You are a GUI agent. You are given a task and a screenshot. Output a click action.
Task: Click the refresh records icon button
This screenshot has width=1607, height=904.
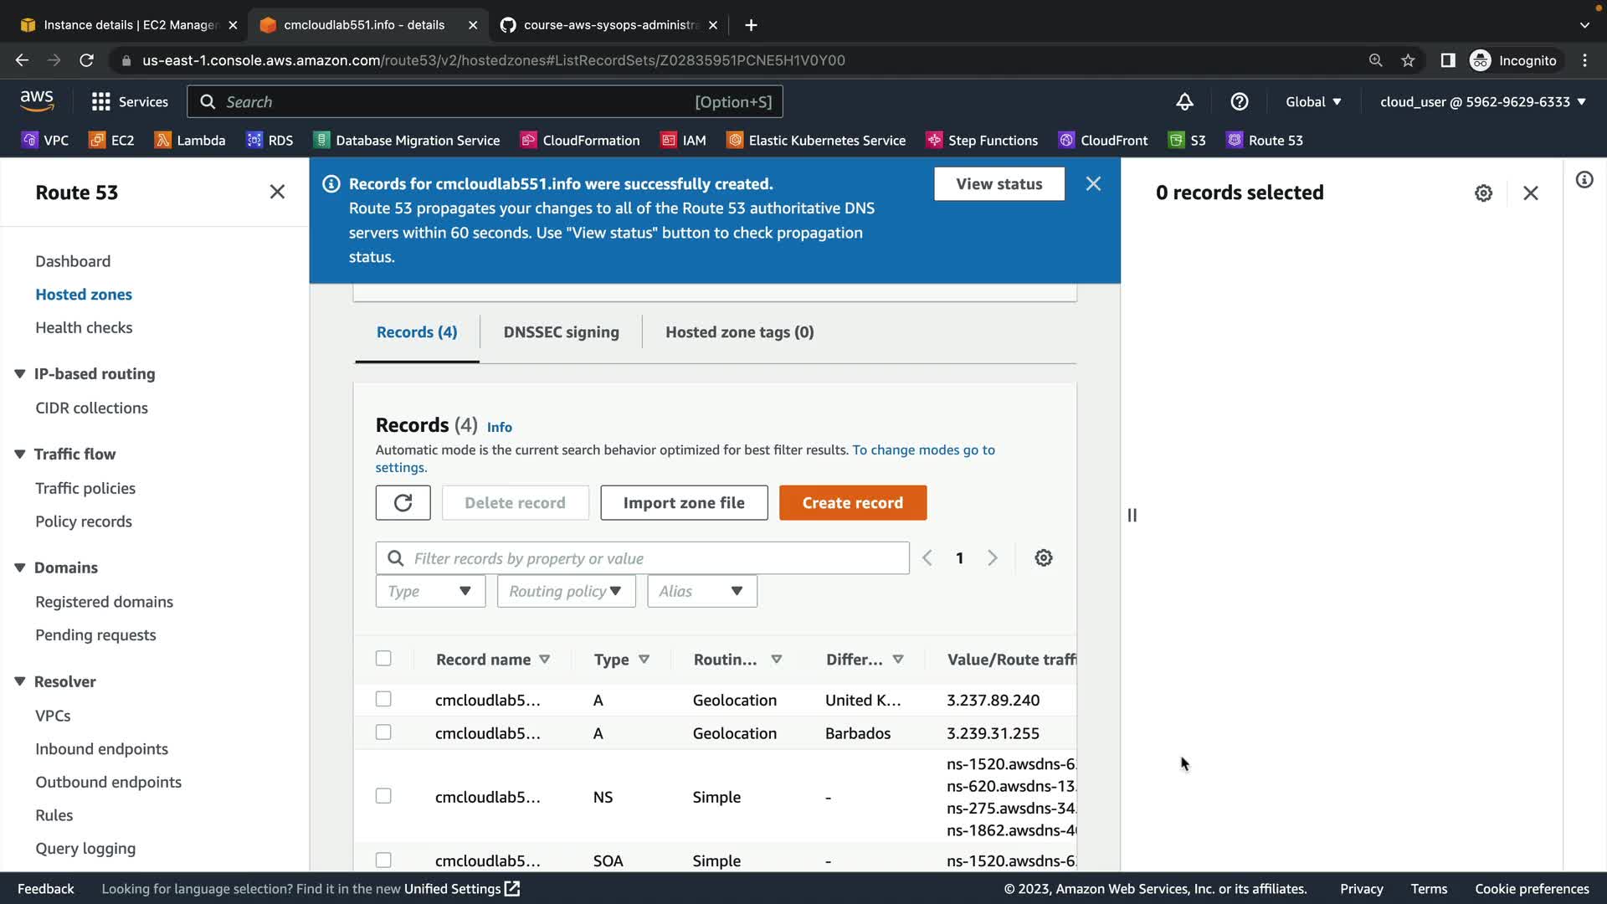403,503
